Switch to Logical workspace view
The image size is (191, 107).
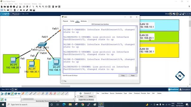5,14
